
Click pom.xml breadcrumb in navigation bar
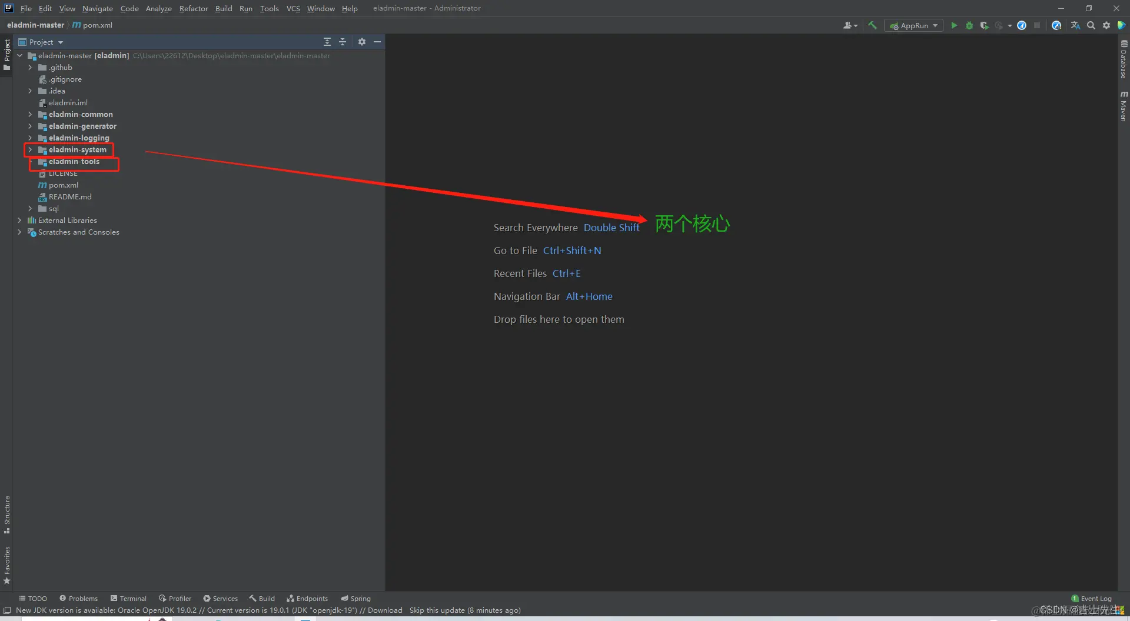[x=92, y=25]
